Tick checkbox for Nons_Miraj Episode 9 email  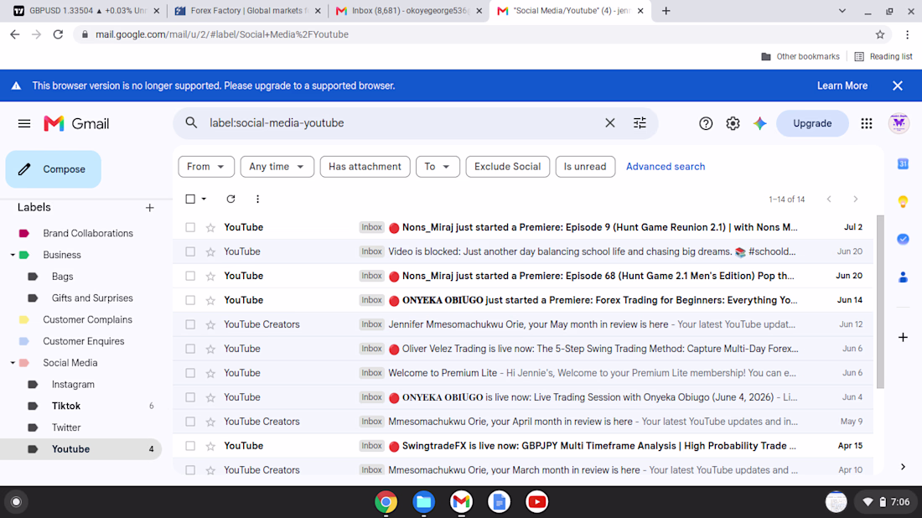coord(190,227)
